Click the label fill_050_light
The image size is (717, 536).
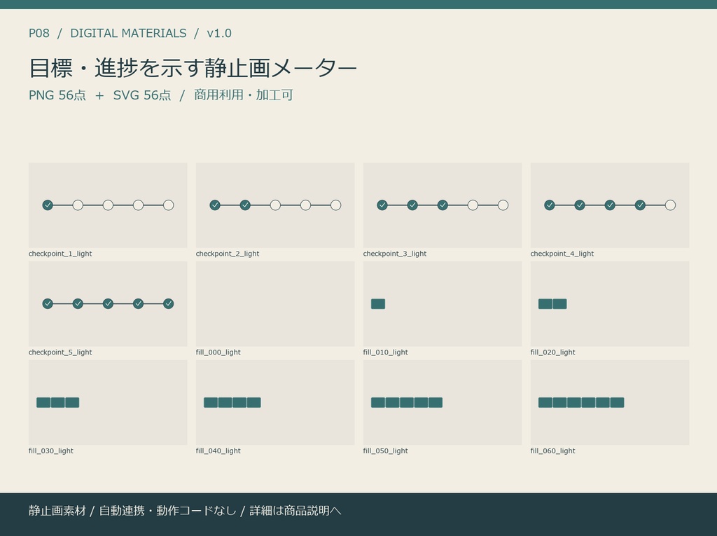coord(386,451)
